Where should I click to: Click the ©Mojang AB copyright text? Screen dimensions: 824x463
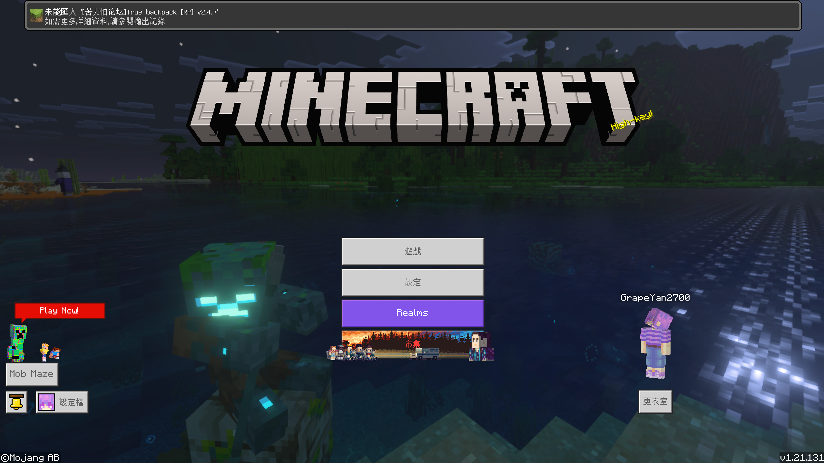click(x=30, y=458)
